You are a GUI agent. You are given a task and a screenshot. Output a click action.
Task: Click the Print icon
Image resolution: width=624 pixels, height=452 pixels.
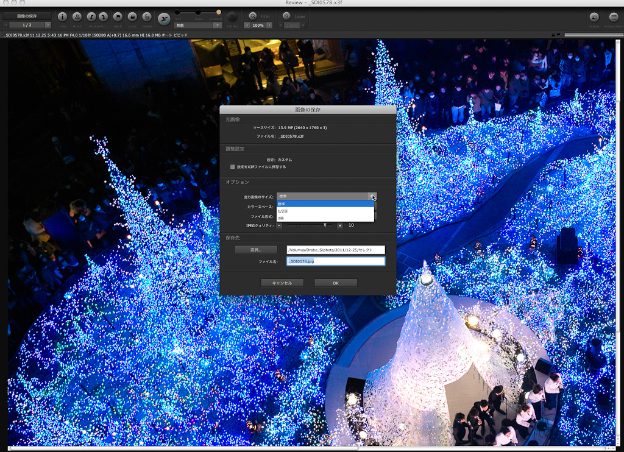coord(77,17)
